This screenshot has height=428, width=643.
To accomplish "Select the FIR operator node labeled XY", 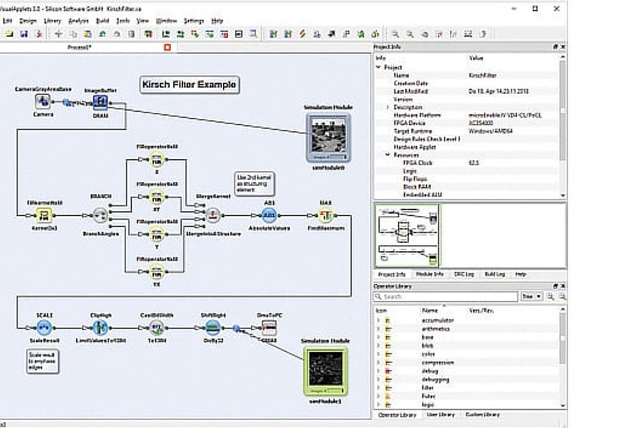I will coord(156,197).
